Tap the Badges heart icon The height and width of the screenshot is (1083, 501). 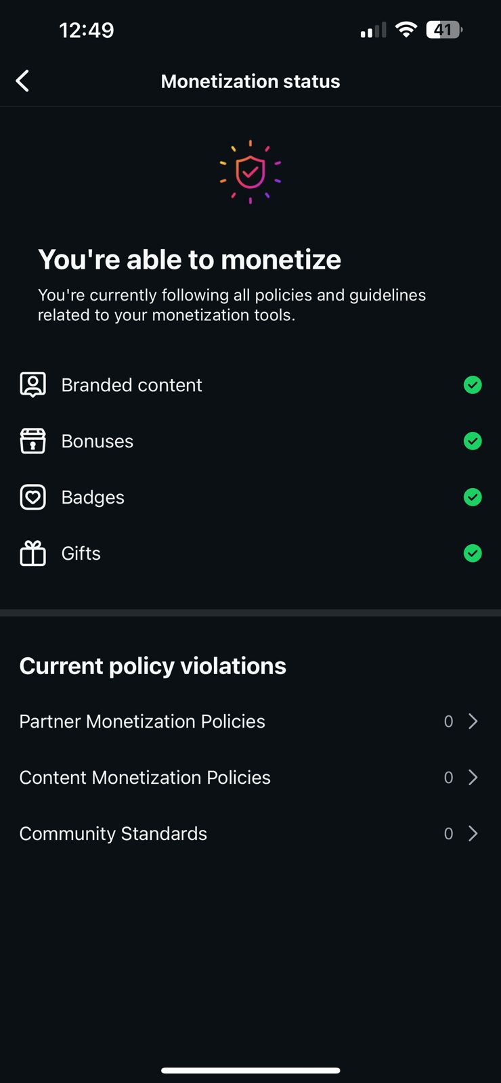coord(32,497)
